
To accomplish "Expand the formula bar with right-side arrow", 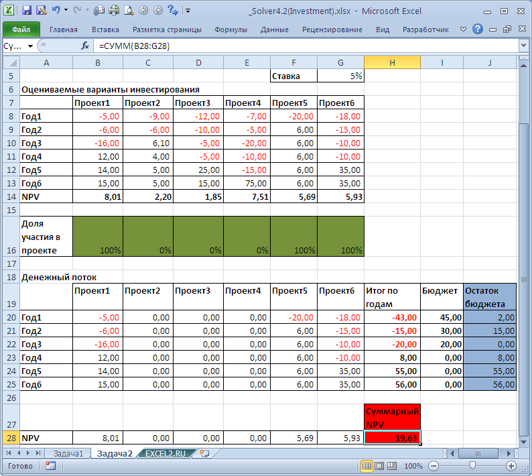I will coord(523,46).
